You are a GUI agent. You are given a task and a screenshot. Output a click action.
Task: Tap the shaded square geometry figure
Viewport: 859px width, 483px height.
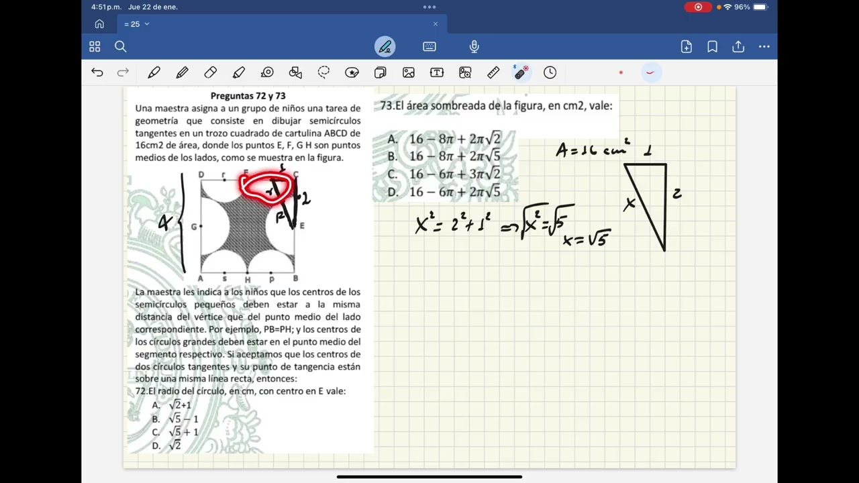[x=248, y=226]
